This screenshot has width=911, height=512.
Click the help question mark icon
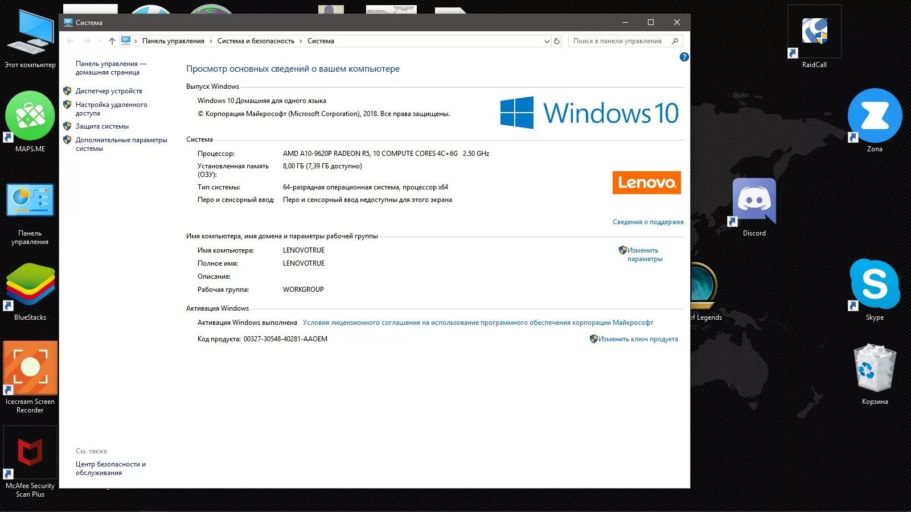coord(684,57)
